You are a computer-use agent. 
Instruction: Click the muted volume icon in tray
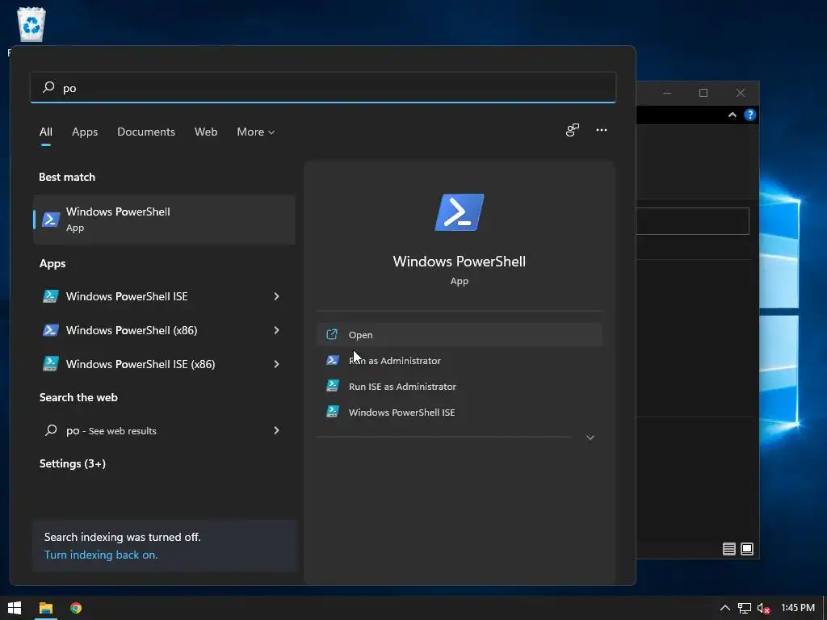(x=763, y=609)
